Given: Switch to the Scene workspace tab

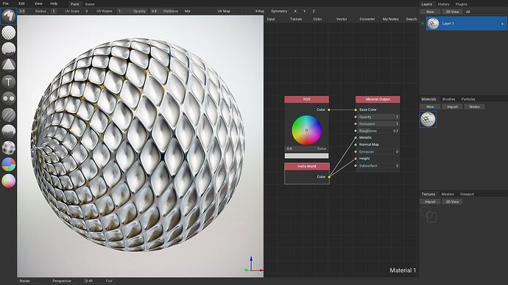Looking at the screenshot, I should pos(90,4).
